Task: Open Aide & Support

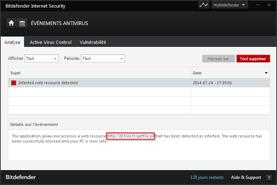Action: 246,177
